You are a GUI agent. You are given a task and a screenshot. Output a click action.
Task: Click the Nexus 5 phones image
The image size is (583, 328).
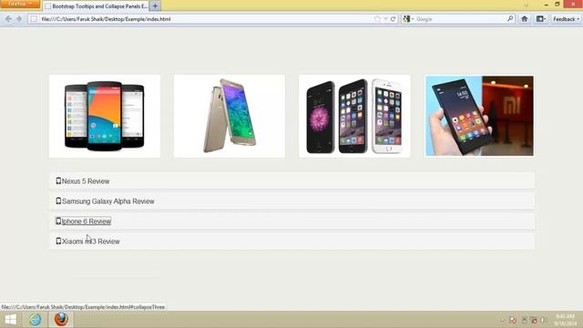(105, 116)
